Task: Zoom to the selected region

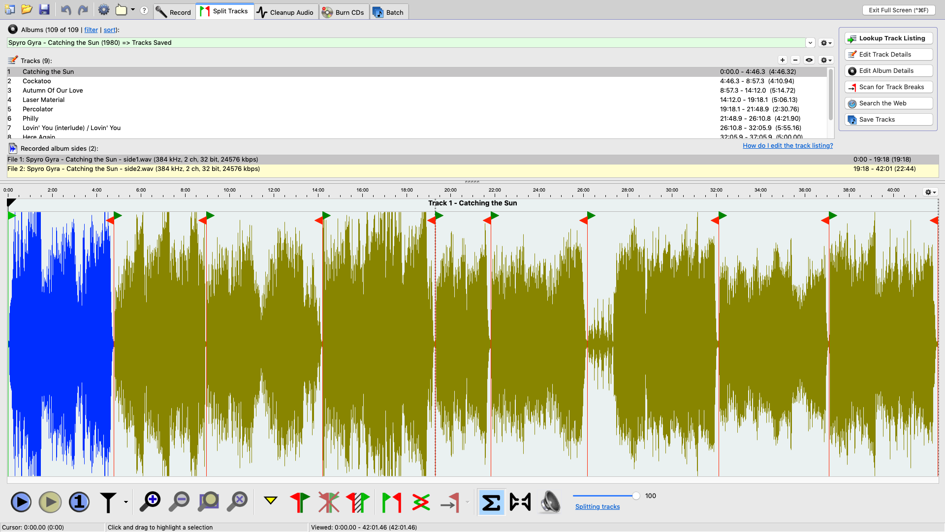Action: [x=208, y=502]
